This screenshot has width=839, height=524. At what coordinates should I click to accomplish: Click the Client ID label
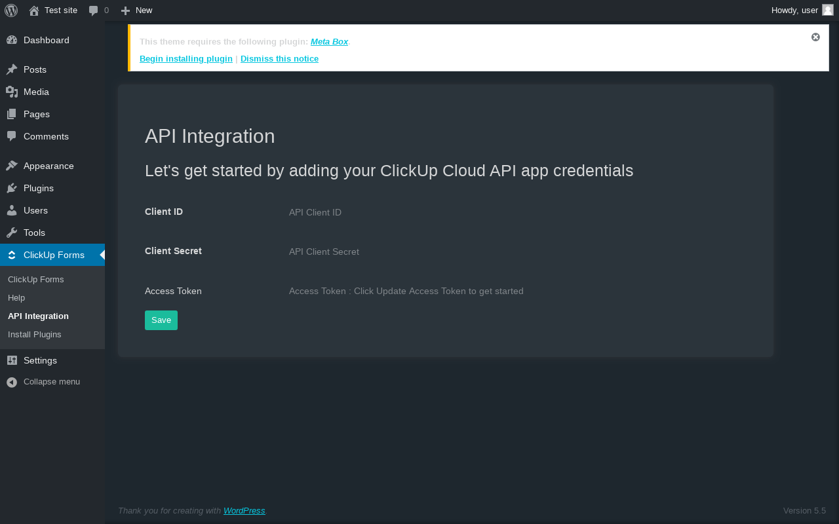tap(164, 212)
